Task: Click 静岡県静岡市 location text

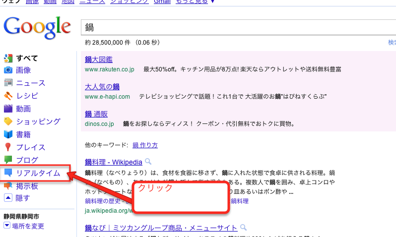Action: [21, 216]
